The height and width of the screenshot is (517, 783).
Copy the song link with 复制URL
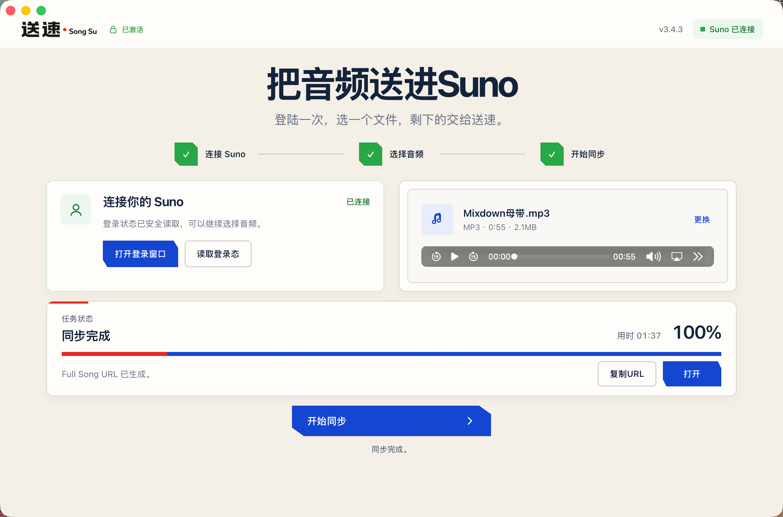(x=627, y=374)
